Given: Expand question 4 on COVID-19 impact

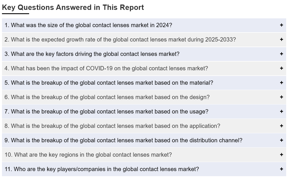Looking at the screenshot, I should pos(106,68).
